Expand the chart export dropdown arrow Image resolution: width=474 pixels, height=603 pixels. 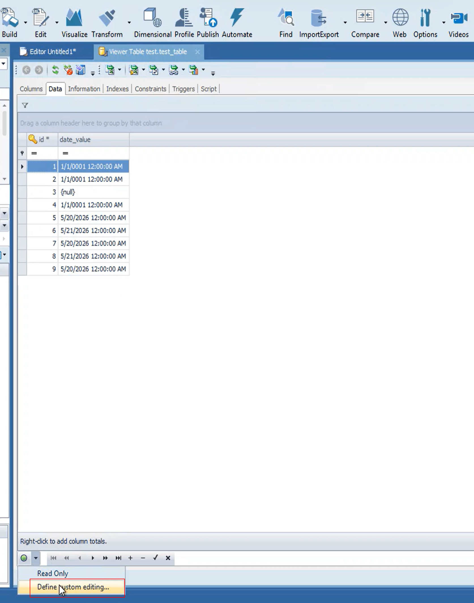203,69
